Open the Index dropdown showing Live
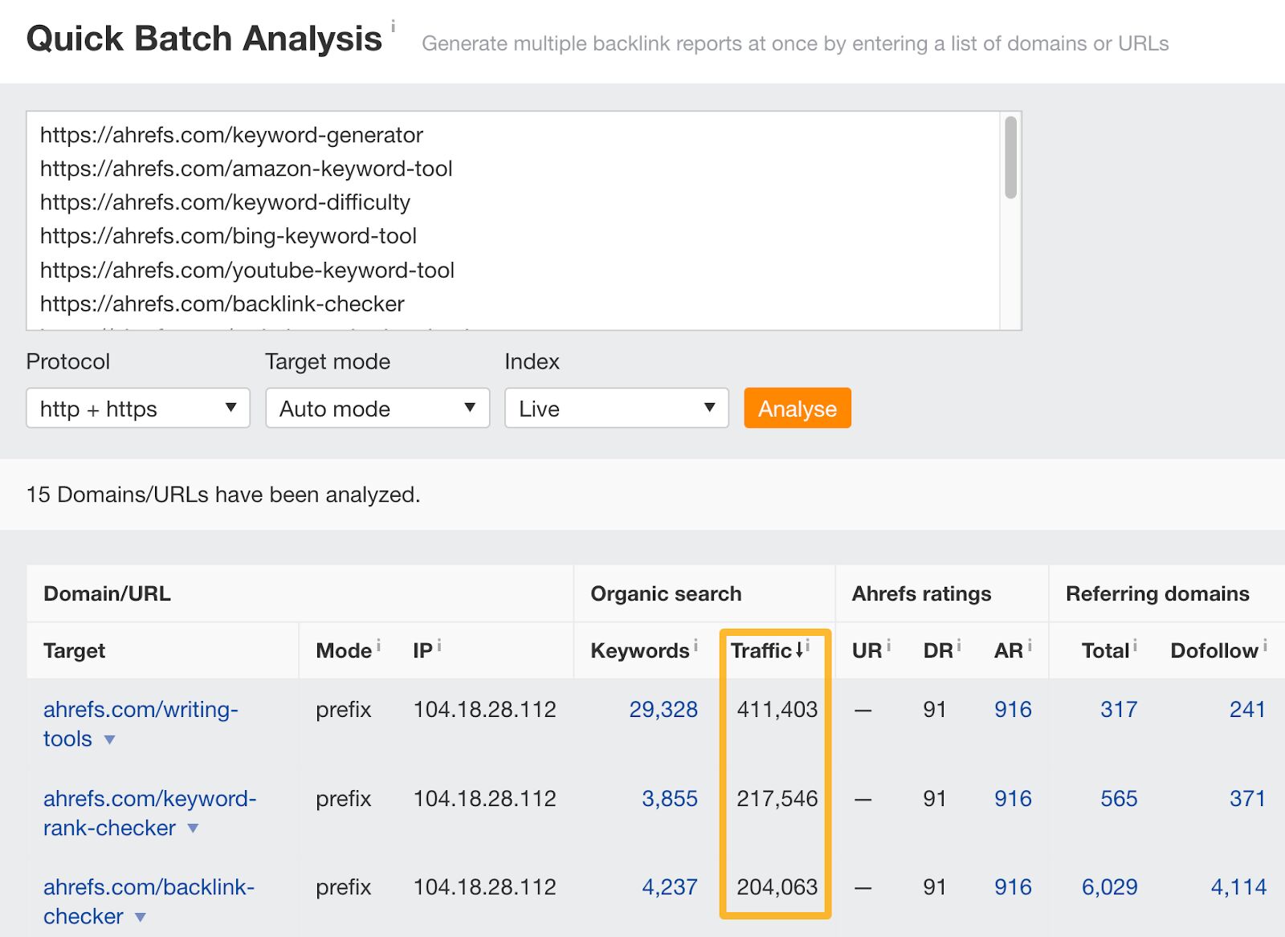Screen dimensions: 1285x937 pyautogui.click(x=615, y=408)
